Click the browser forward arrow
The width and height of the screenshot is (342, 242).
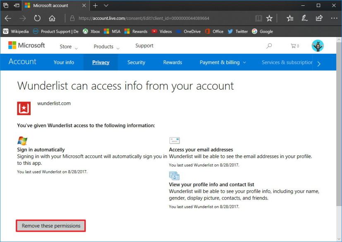coord(23,18)
